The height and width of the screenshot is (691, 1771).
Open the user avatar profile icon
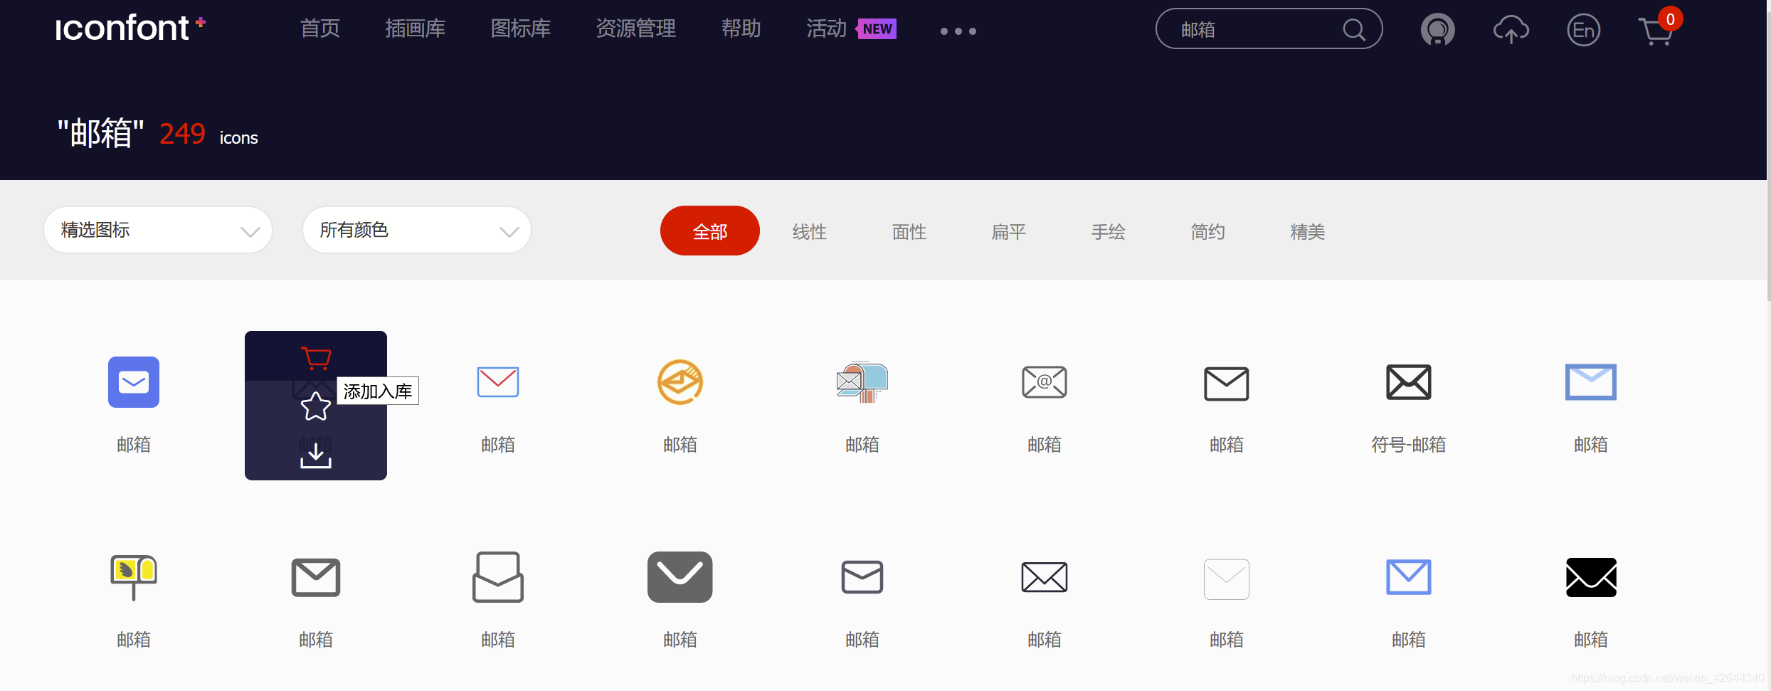(1437, 30)
